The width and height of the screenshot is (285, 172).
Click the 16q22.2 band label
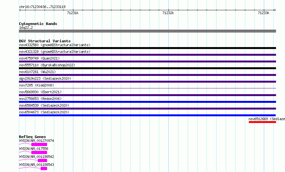(x=26, y=28)
